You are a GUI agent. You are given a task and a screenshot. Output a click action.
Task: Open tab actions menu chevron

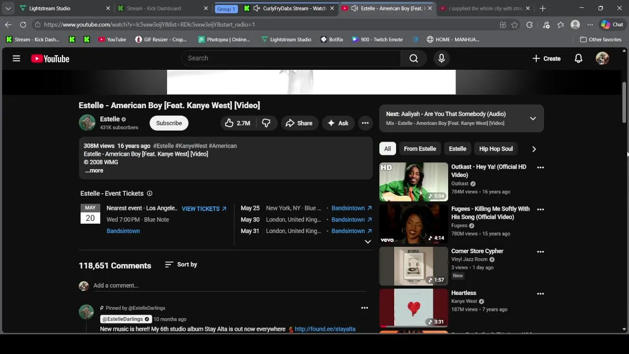(8, 8)
